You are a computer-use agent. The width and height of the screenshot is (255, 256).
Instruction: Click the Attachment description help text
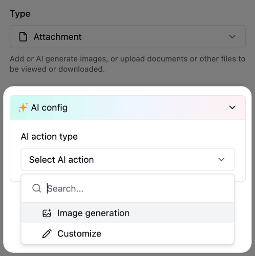(128, 64)
